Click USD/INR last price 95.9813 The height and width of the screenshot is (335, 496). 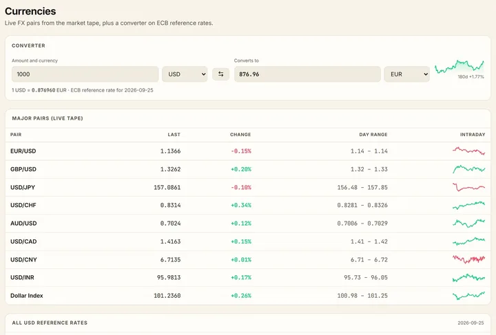point(169,277)
